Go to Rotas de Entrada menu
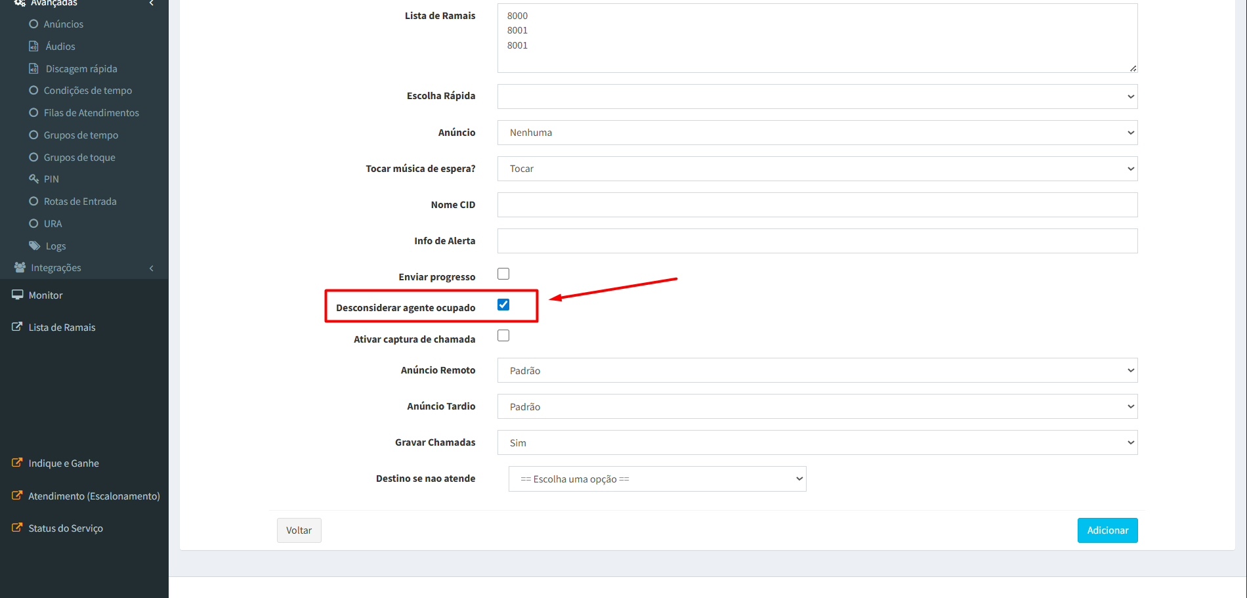 pyautogui.click(x=80, y=202)
